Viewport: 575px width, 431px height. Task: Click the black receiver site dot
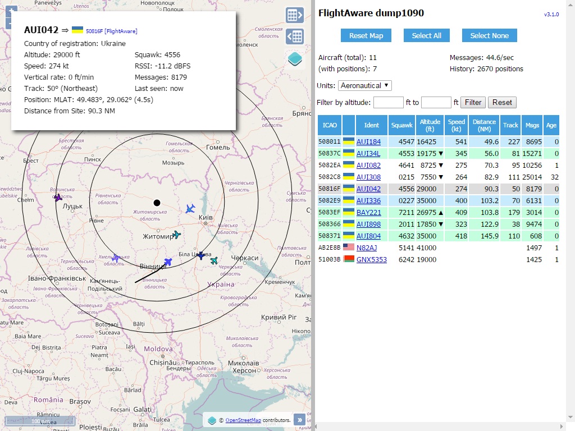[157, 203]
